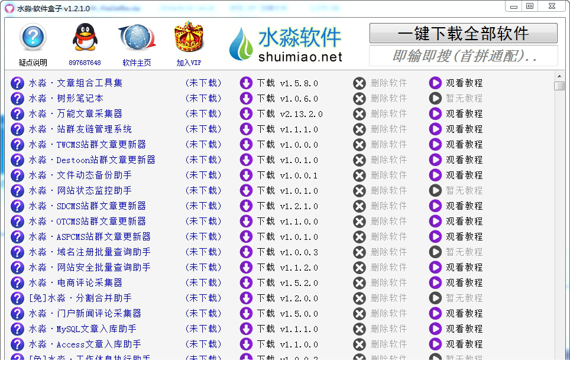Click the 897687648 QQ number label

click(85, 63)
